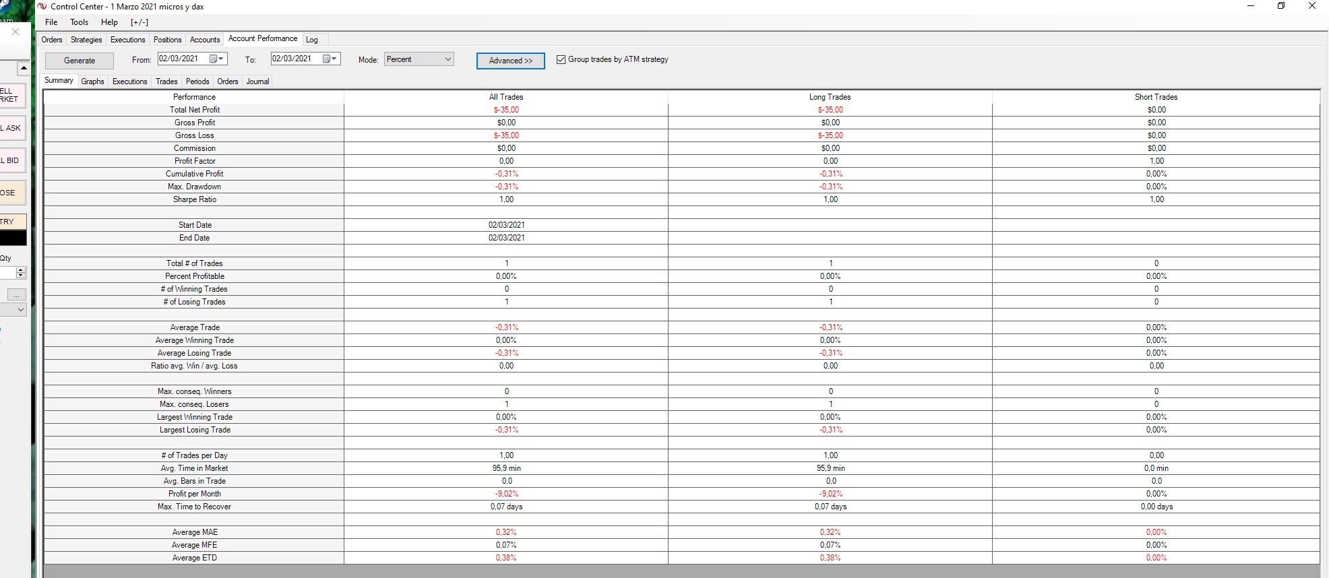The width and height of the screenshot is (1329, 578).
Task: Select the Average MAE row label
Action: 195,532
